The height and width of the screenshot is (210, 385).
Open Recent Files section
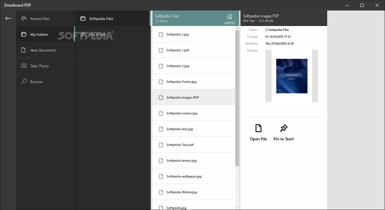[46, 19]
